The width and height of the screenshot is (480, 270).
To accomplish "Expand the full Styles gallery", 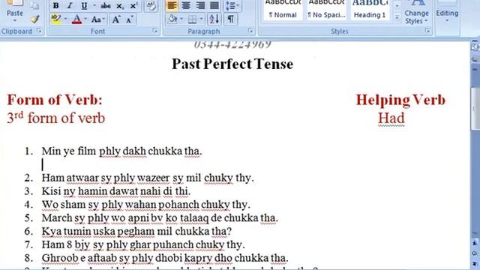I will click(397, 17).
